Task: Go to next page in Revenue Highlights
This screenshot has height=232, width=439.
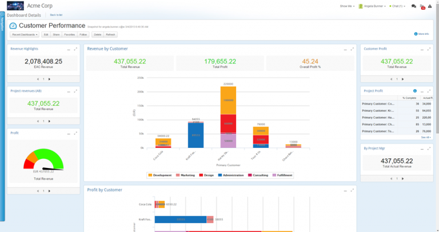Action: (x=50, y=79)
